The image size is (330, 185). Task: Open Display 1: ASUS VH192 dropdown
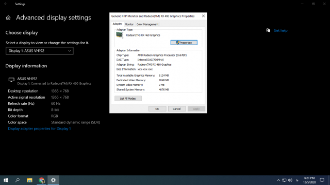pos(40,51)
